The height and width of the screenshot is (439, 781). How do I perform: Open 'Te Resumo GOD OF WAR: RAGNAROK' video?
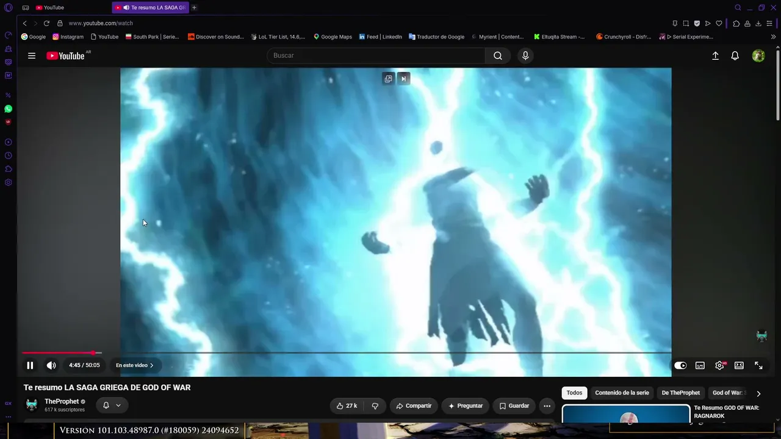pos(726,412)
